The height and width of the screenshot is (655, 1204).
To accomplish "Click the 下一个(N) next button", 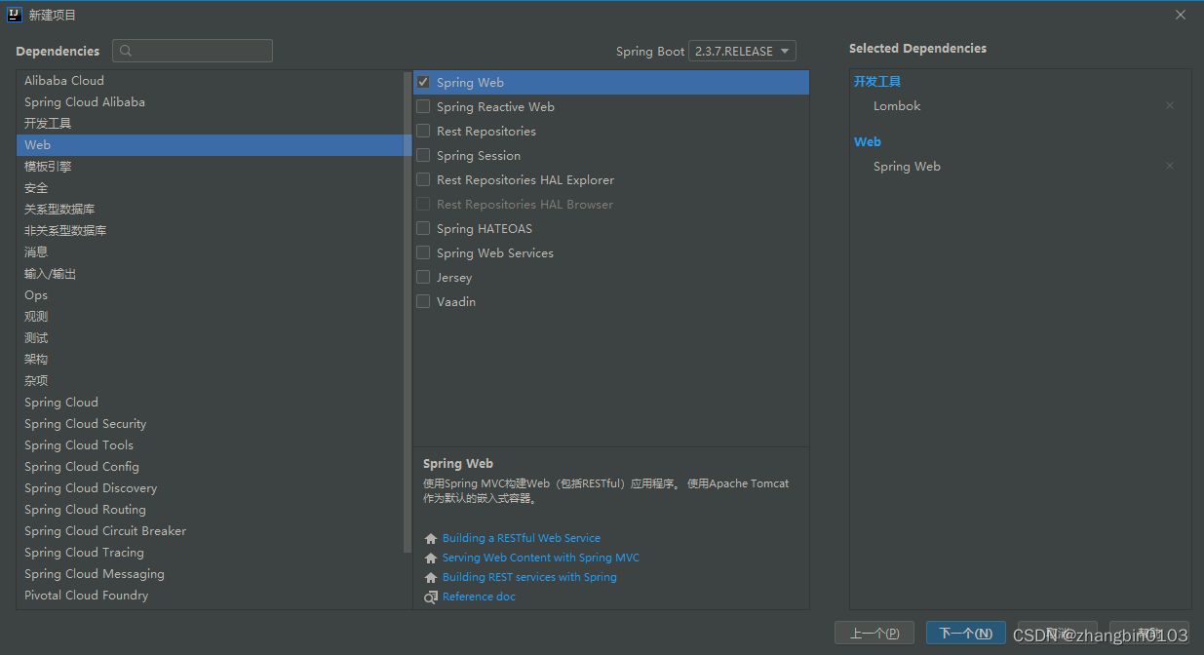I will coord(966,633).
